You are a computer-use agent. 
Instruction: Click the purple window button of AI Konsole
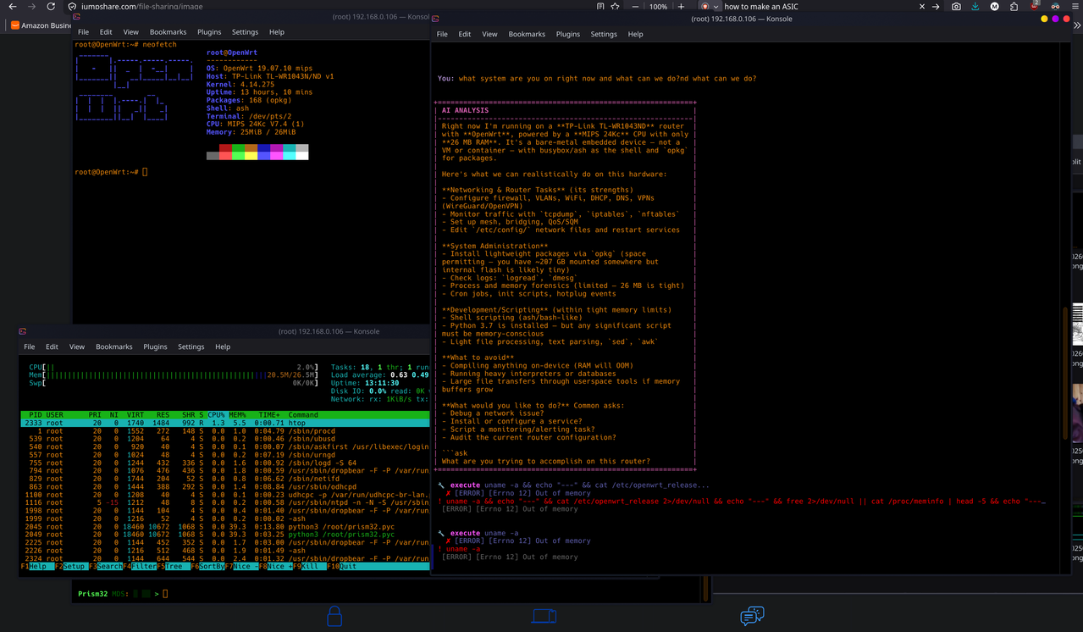[1055, 18]
